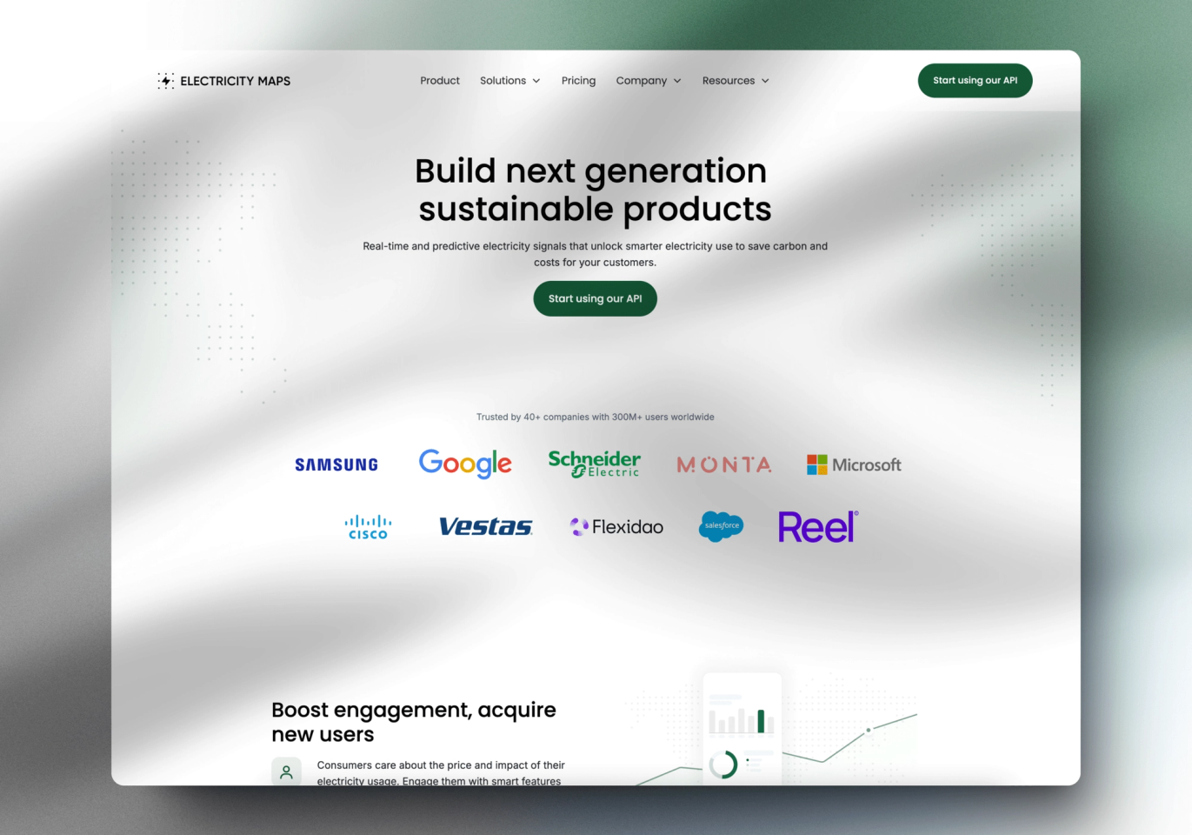Viewport: 1192px width, 835px height.
Task: Expand the chevron beside Solutions
Action: [x=536, y=81]
